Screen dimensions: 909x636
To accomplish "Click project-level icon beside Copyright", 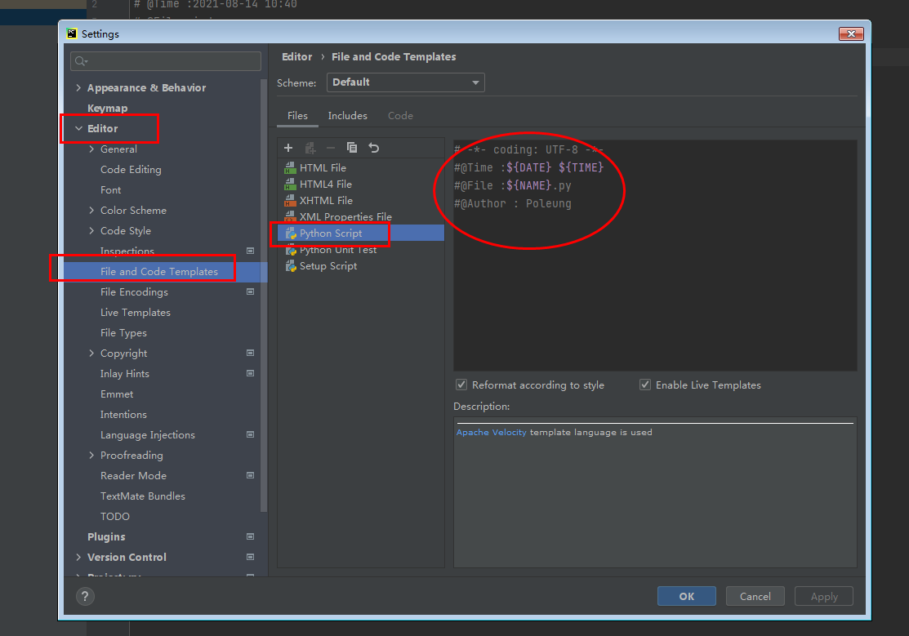I will point(251,353).
